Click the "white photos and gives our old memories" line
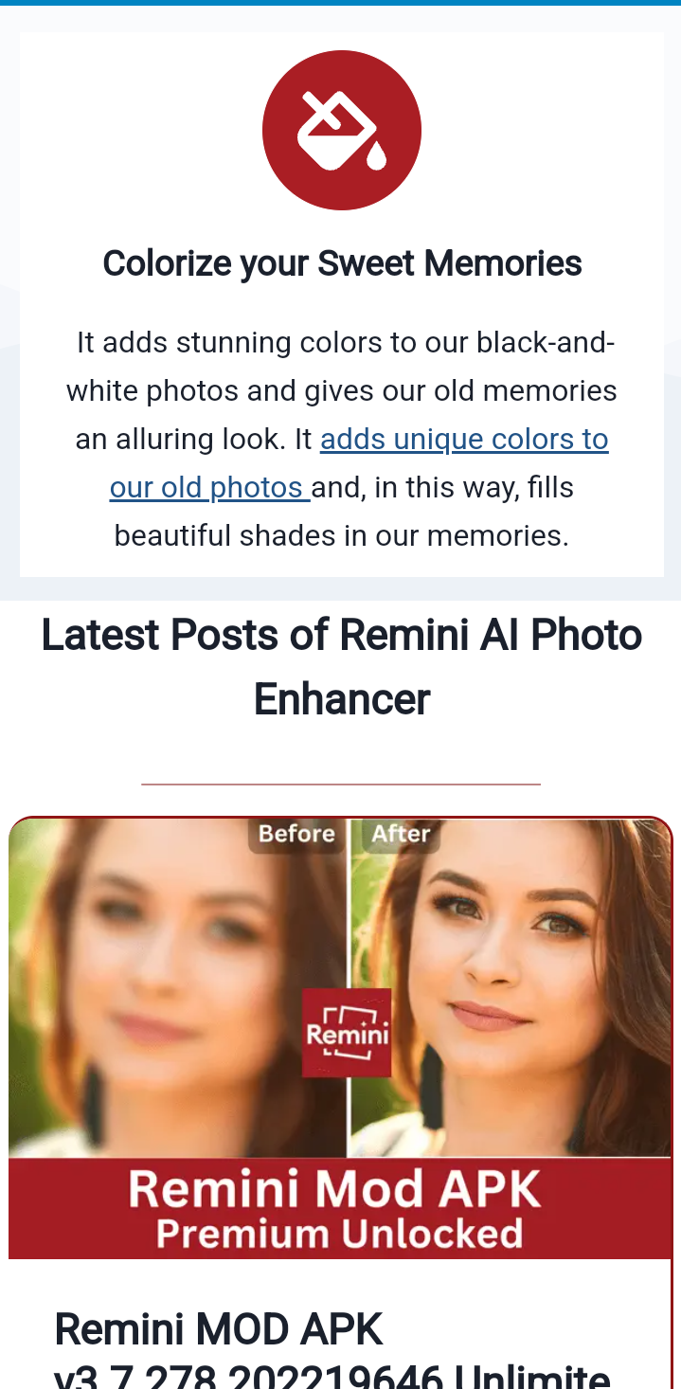Image resolution: width=681 pixels, height=1389 pixels. click(341, 391)
